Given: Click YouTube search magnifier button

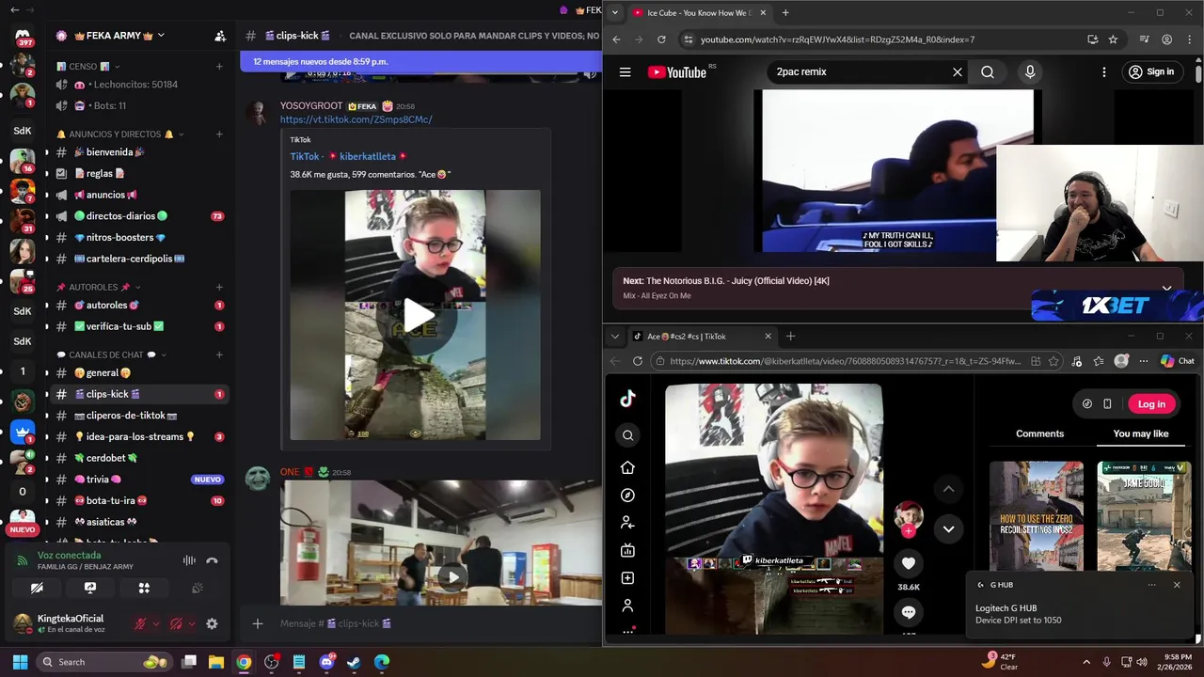Looking at the screenshot, I should (x=988, y=71).
